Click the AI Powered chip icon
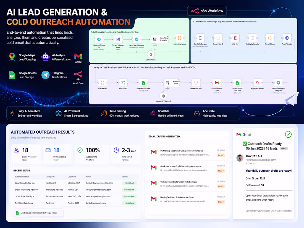 coord(58,113)
